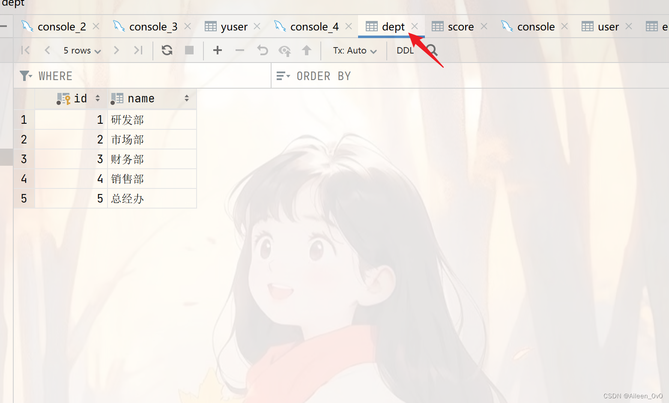Click the name cell 财务部
This screenshot has height=403, width=669.
coord(152,159)
